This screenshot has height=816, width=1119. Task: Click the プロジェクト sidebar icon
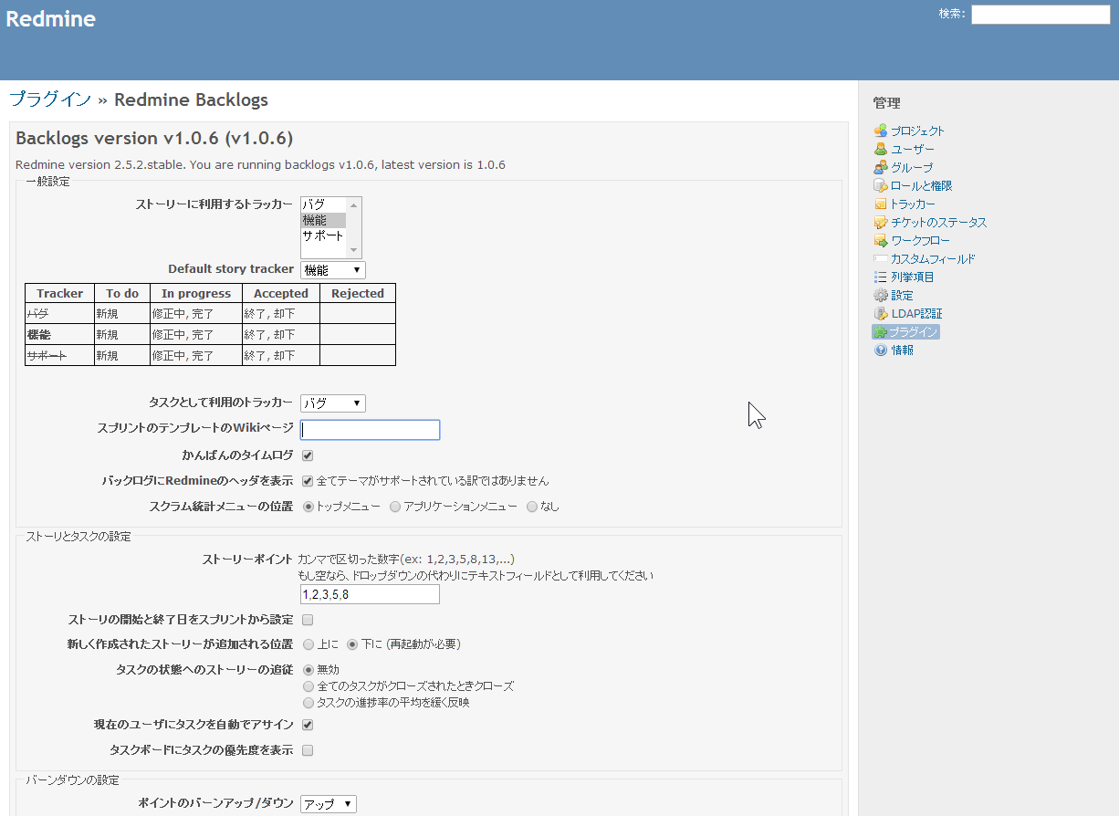pos(880,131)
